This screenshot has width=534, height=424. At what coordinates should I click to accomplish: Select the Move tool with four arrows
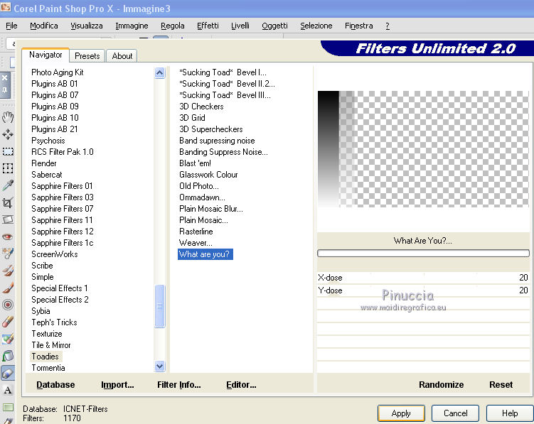click(x=8, y=134)
